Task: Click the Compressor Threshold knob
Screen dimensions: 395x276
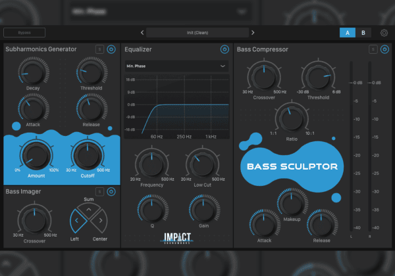Action: pyautogui.click(x=319, y=76)
